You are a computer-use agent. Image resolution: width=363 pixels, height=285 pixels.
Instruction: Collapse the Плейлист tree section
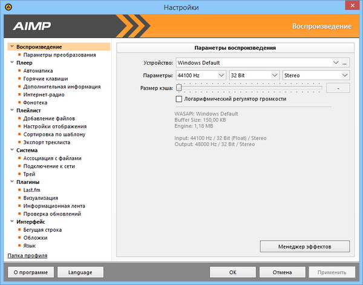click(11, 111)
